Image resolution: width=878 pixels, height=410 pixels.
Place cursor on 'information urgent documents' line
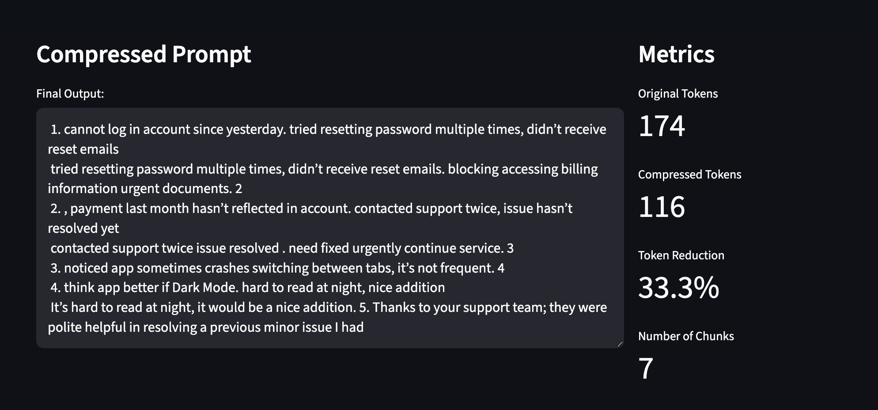[x=145, y=189]
